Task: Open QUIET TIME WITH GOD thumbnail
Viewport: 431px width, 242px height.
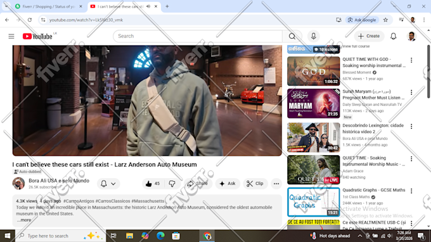Action: (313, 71)
